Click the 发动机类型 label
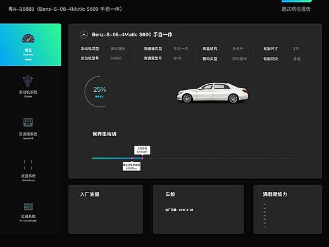Image resolution: width=329 pixels, height=247 pixels. tap(90, 49)
